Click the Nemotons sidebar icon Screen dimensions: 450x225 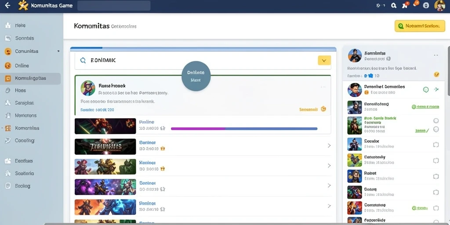click(x=8, y=116)
